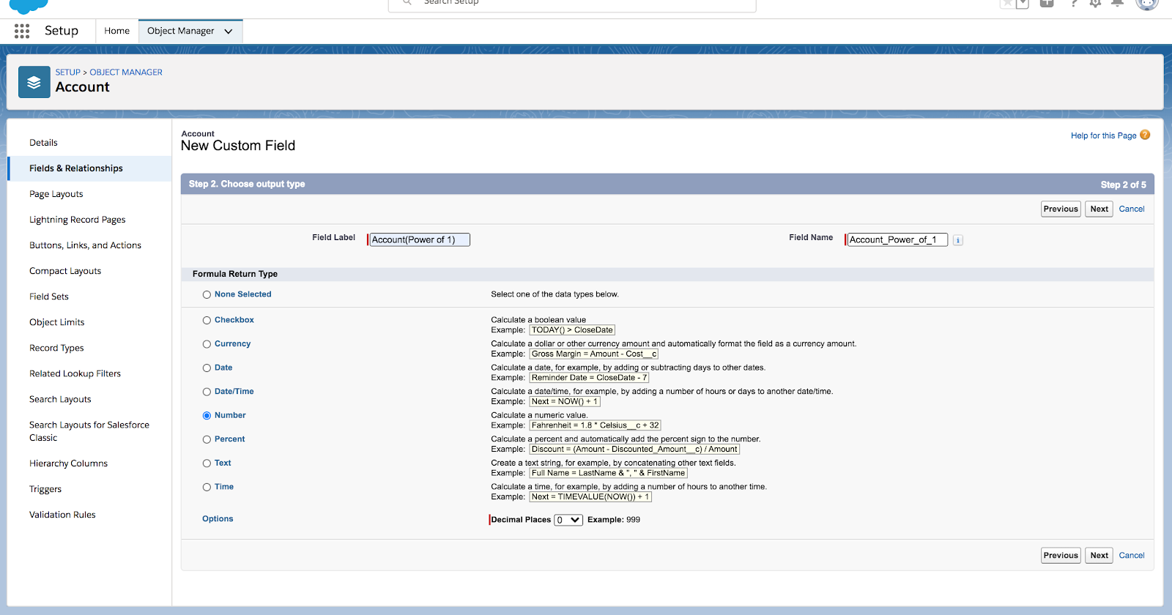
Task: Choose the Date return type radio
Action: (207, 368)
